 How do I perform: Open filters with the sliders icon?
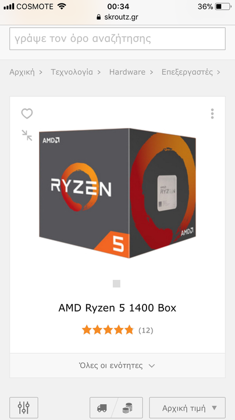tap(24, 408)
